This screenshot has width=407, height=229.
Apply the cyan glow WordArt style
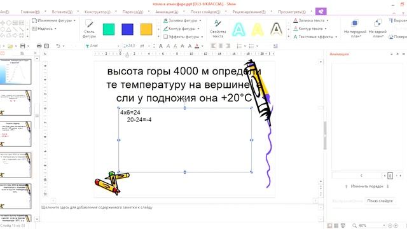pyautogui.click(x=238, y=29)
